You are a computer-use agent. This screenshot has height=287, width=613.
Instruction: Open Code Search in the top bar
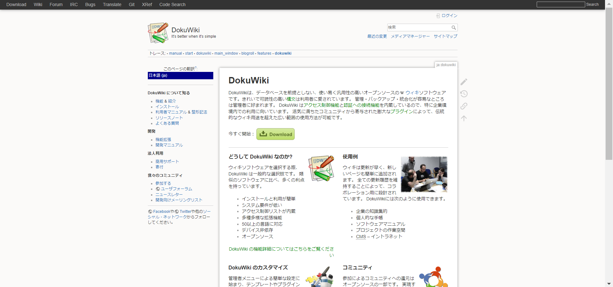pyautogui.click(x=172, y=4)
